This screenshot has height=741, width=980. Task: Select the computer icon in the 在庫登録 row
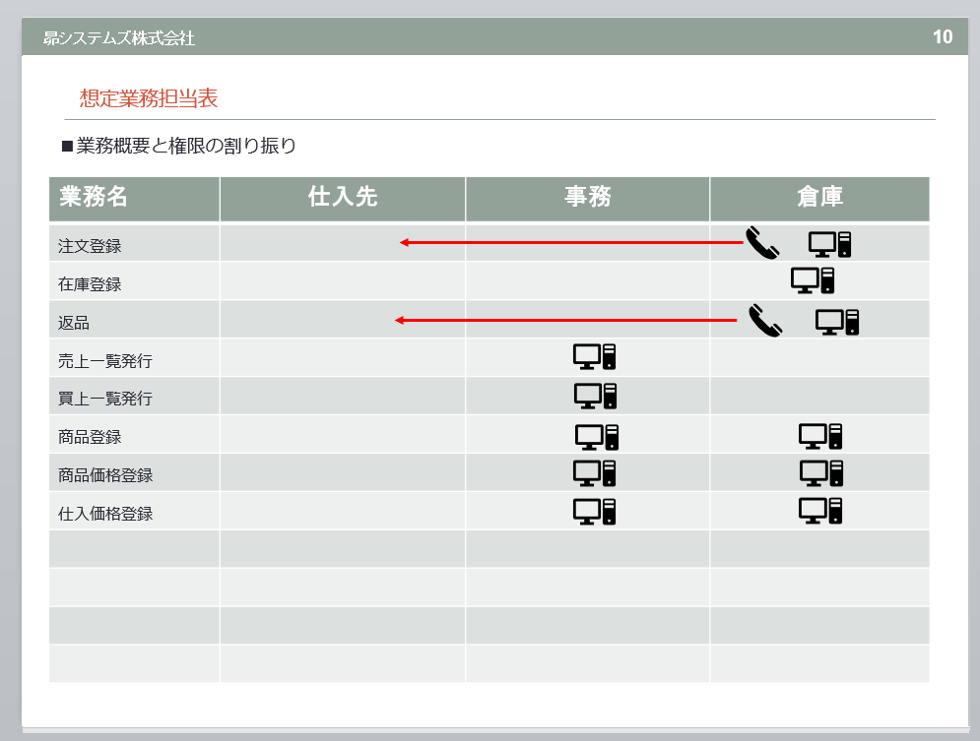pos(813,280)
